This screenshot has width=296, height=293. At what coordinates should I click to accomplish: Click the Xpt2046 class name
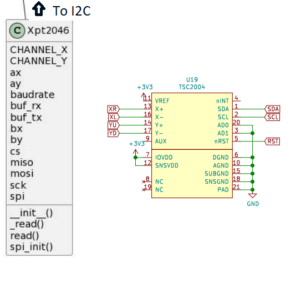tap(48, 31)
